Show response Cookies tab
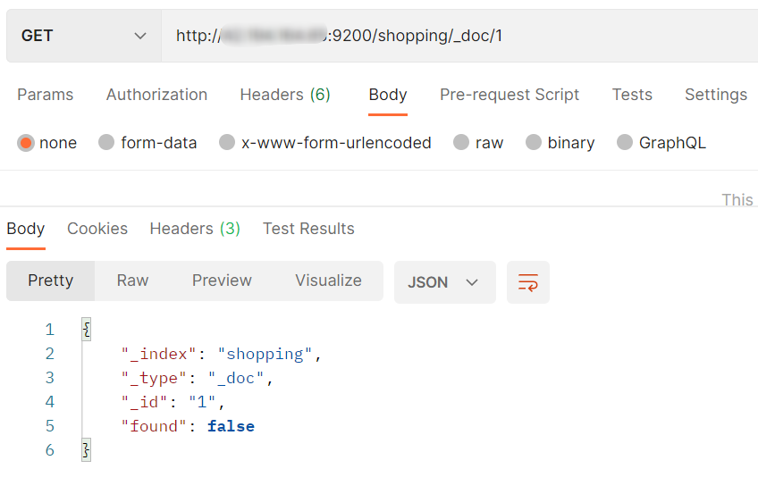Viewport: 758px width, 494px height. point(97,229)
